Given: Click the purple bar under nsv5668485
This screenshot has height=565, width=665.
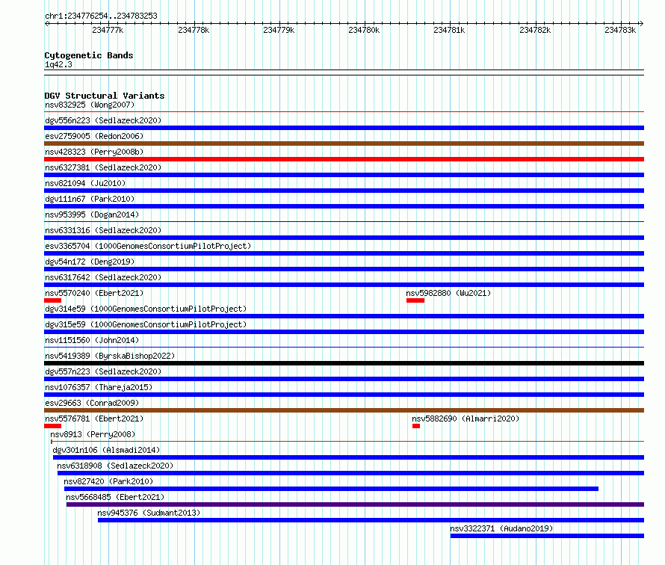Looking at the screenshot, I should (356, 504).
